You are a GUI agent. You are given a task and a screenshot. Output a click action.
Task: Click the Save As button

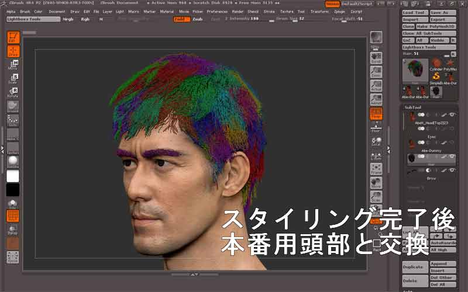click(x=443, y=12)
